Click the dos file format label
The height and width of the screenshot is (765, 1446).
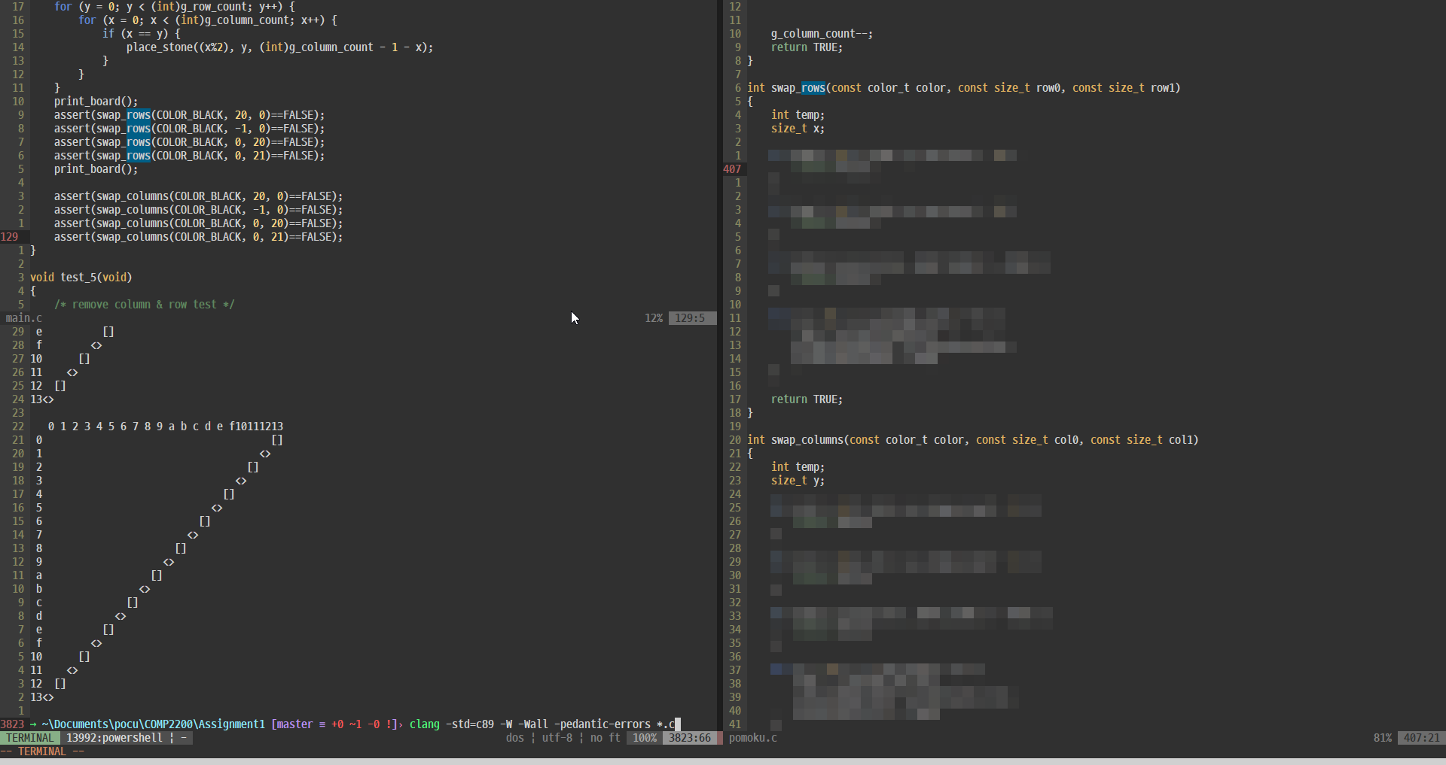515,738
